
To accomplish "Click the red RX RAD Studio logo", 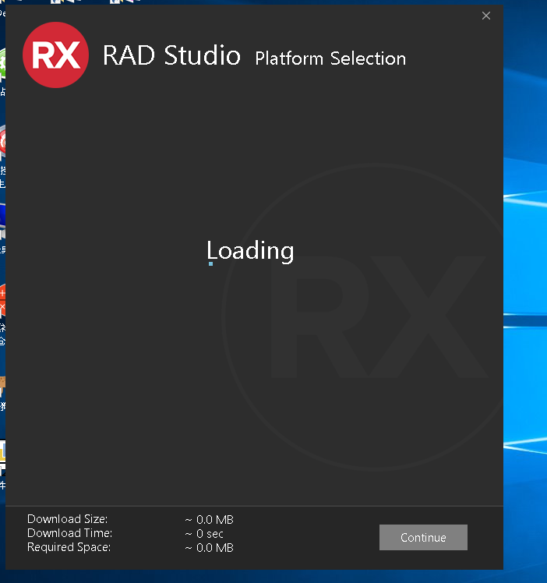I will (55, 55).
